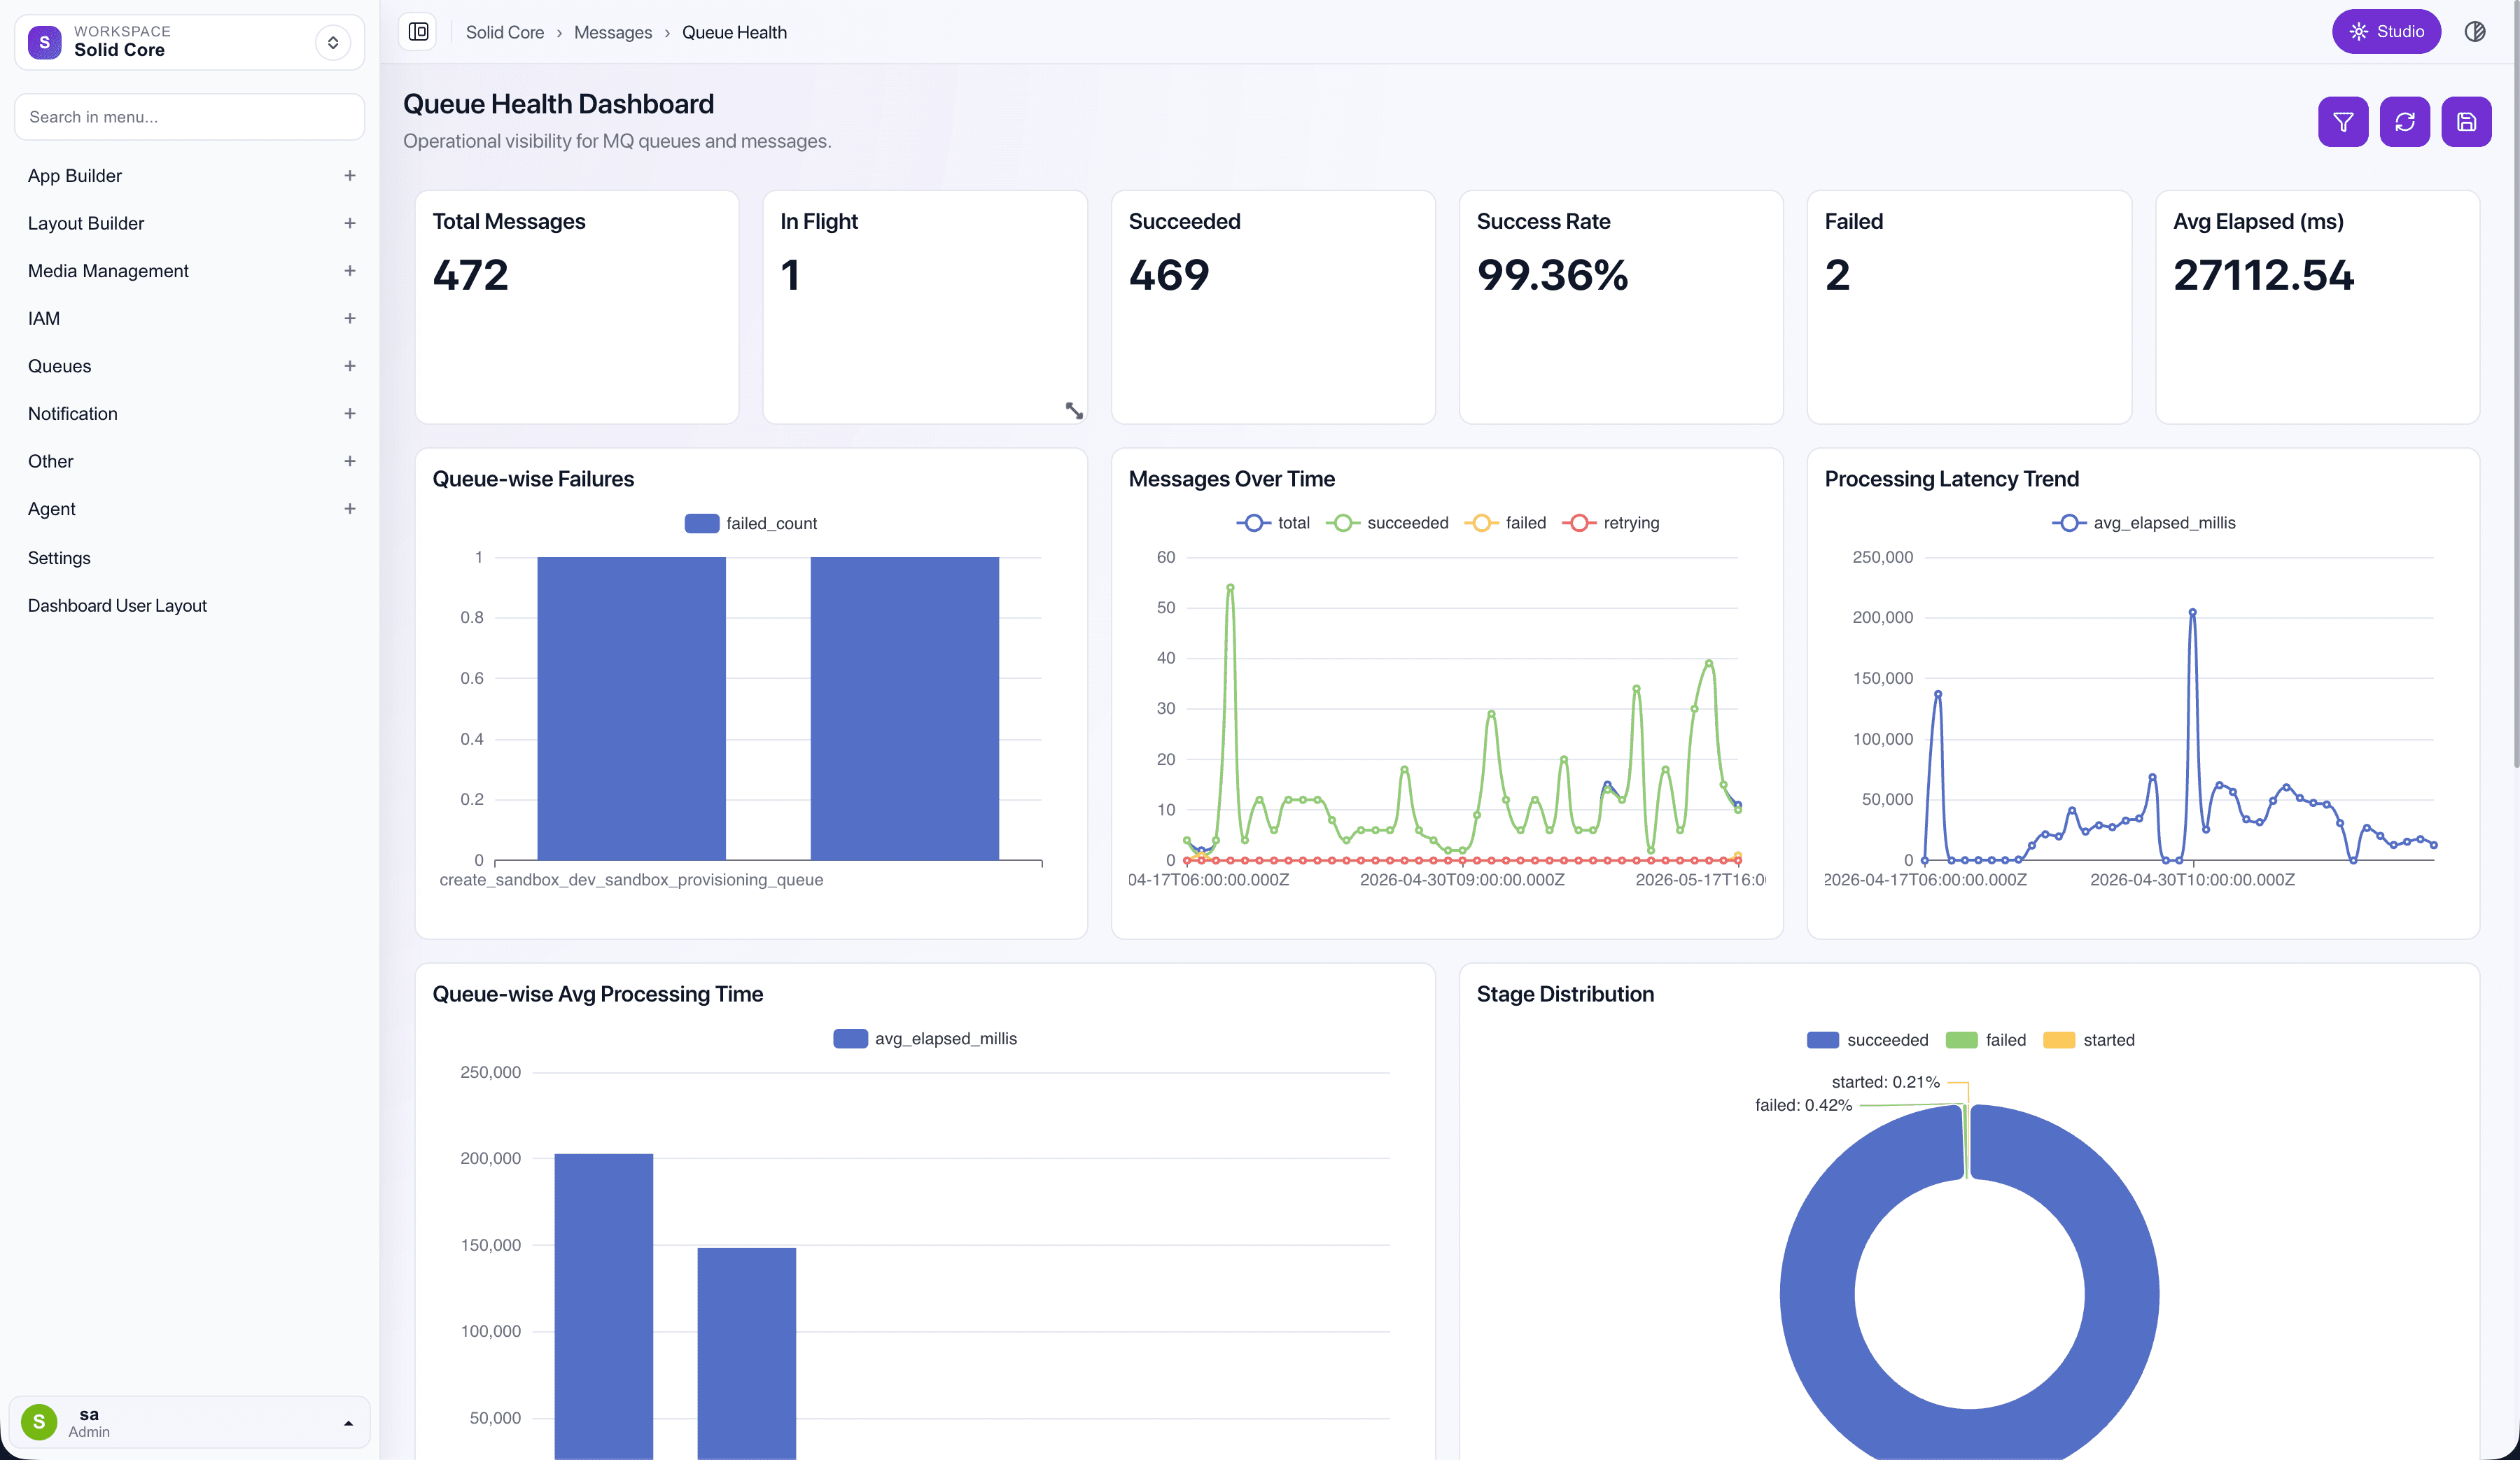Click the 2026-04-30T10:00:00.000Z axis label
Screen dimensions: 2520x1460
2192,880
